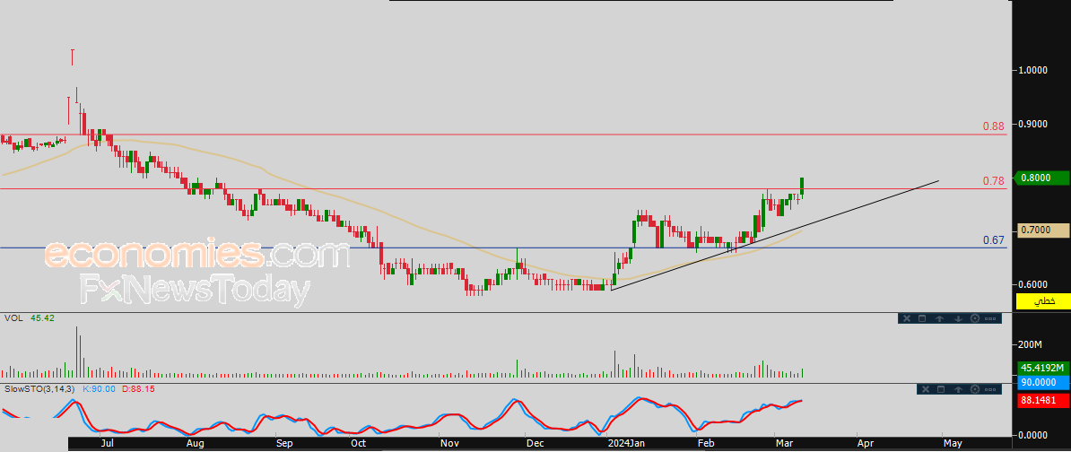Click the 0.78 resistance level label

pos(993,180)
